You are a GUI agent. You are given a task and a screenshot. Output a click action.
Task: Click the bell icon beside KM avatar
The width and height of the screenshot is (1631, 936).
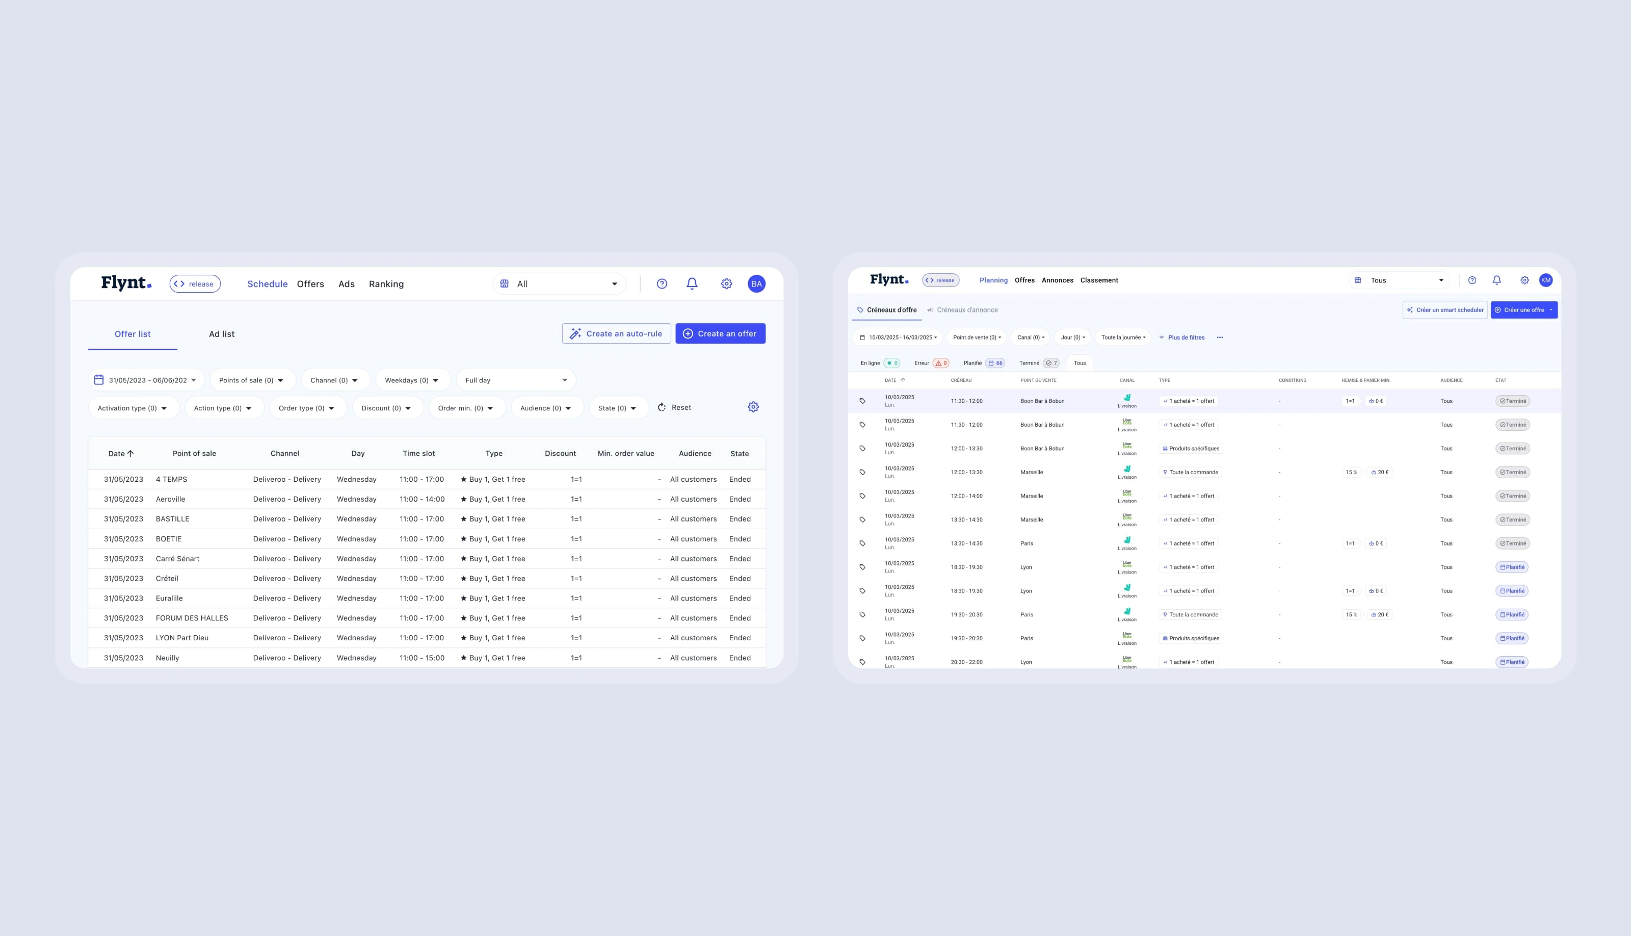(1496, 280)
